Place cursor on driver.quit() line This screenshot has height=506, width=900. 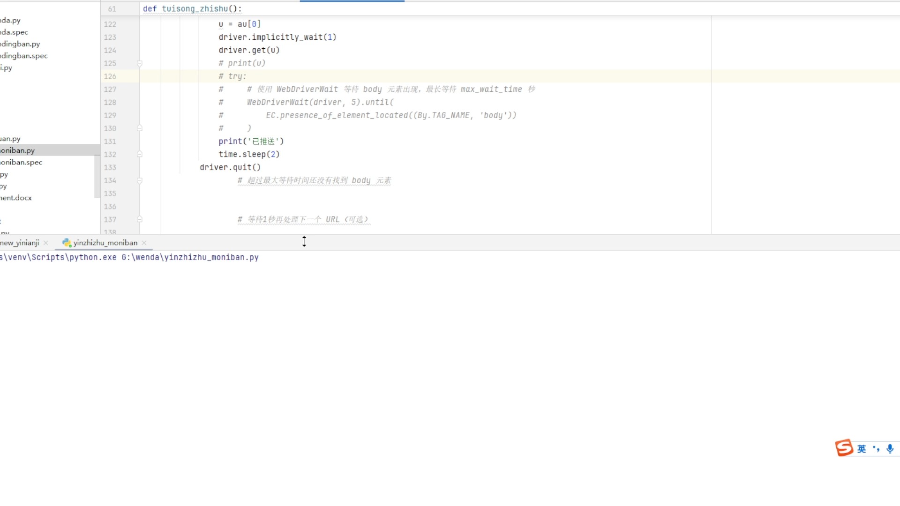[230, 167]
